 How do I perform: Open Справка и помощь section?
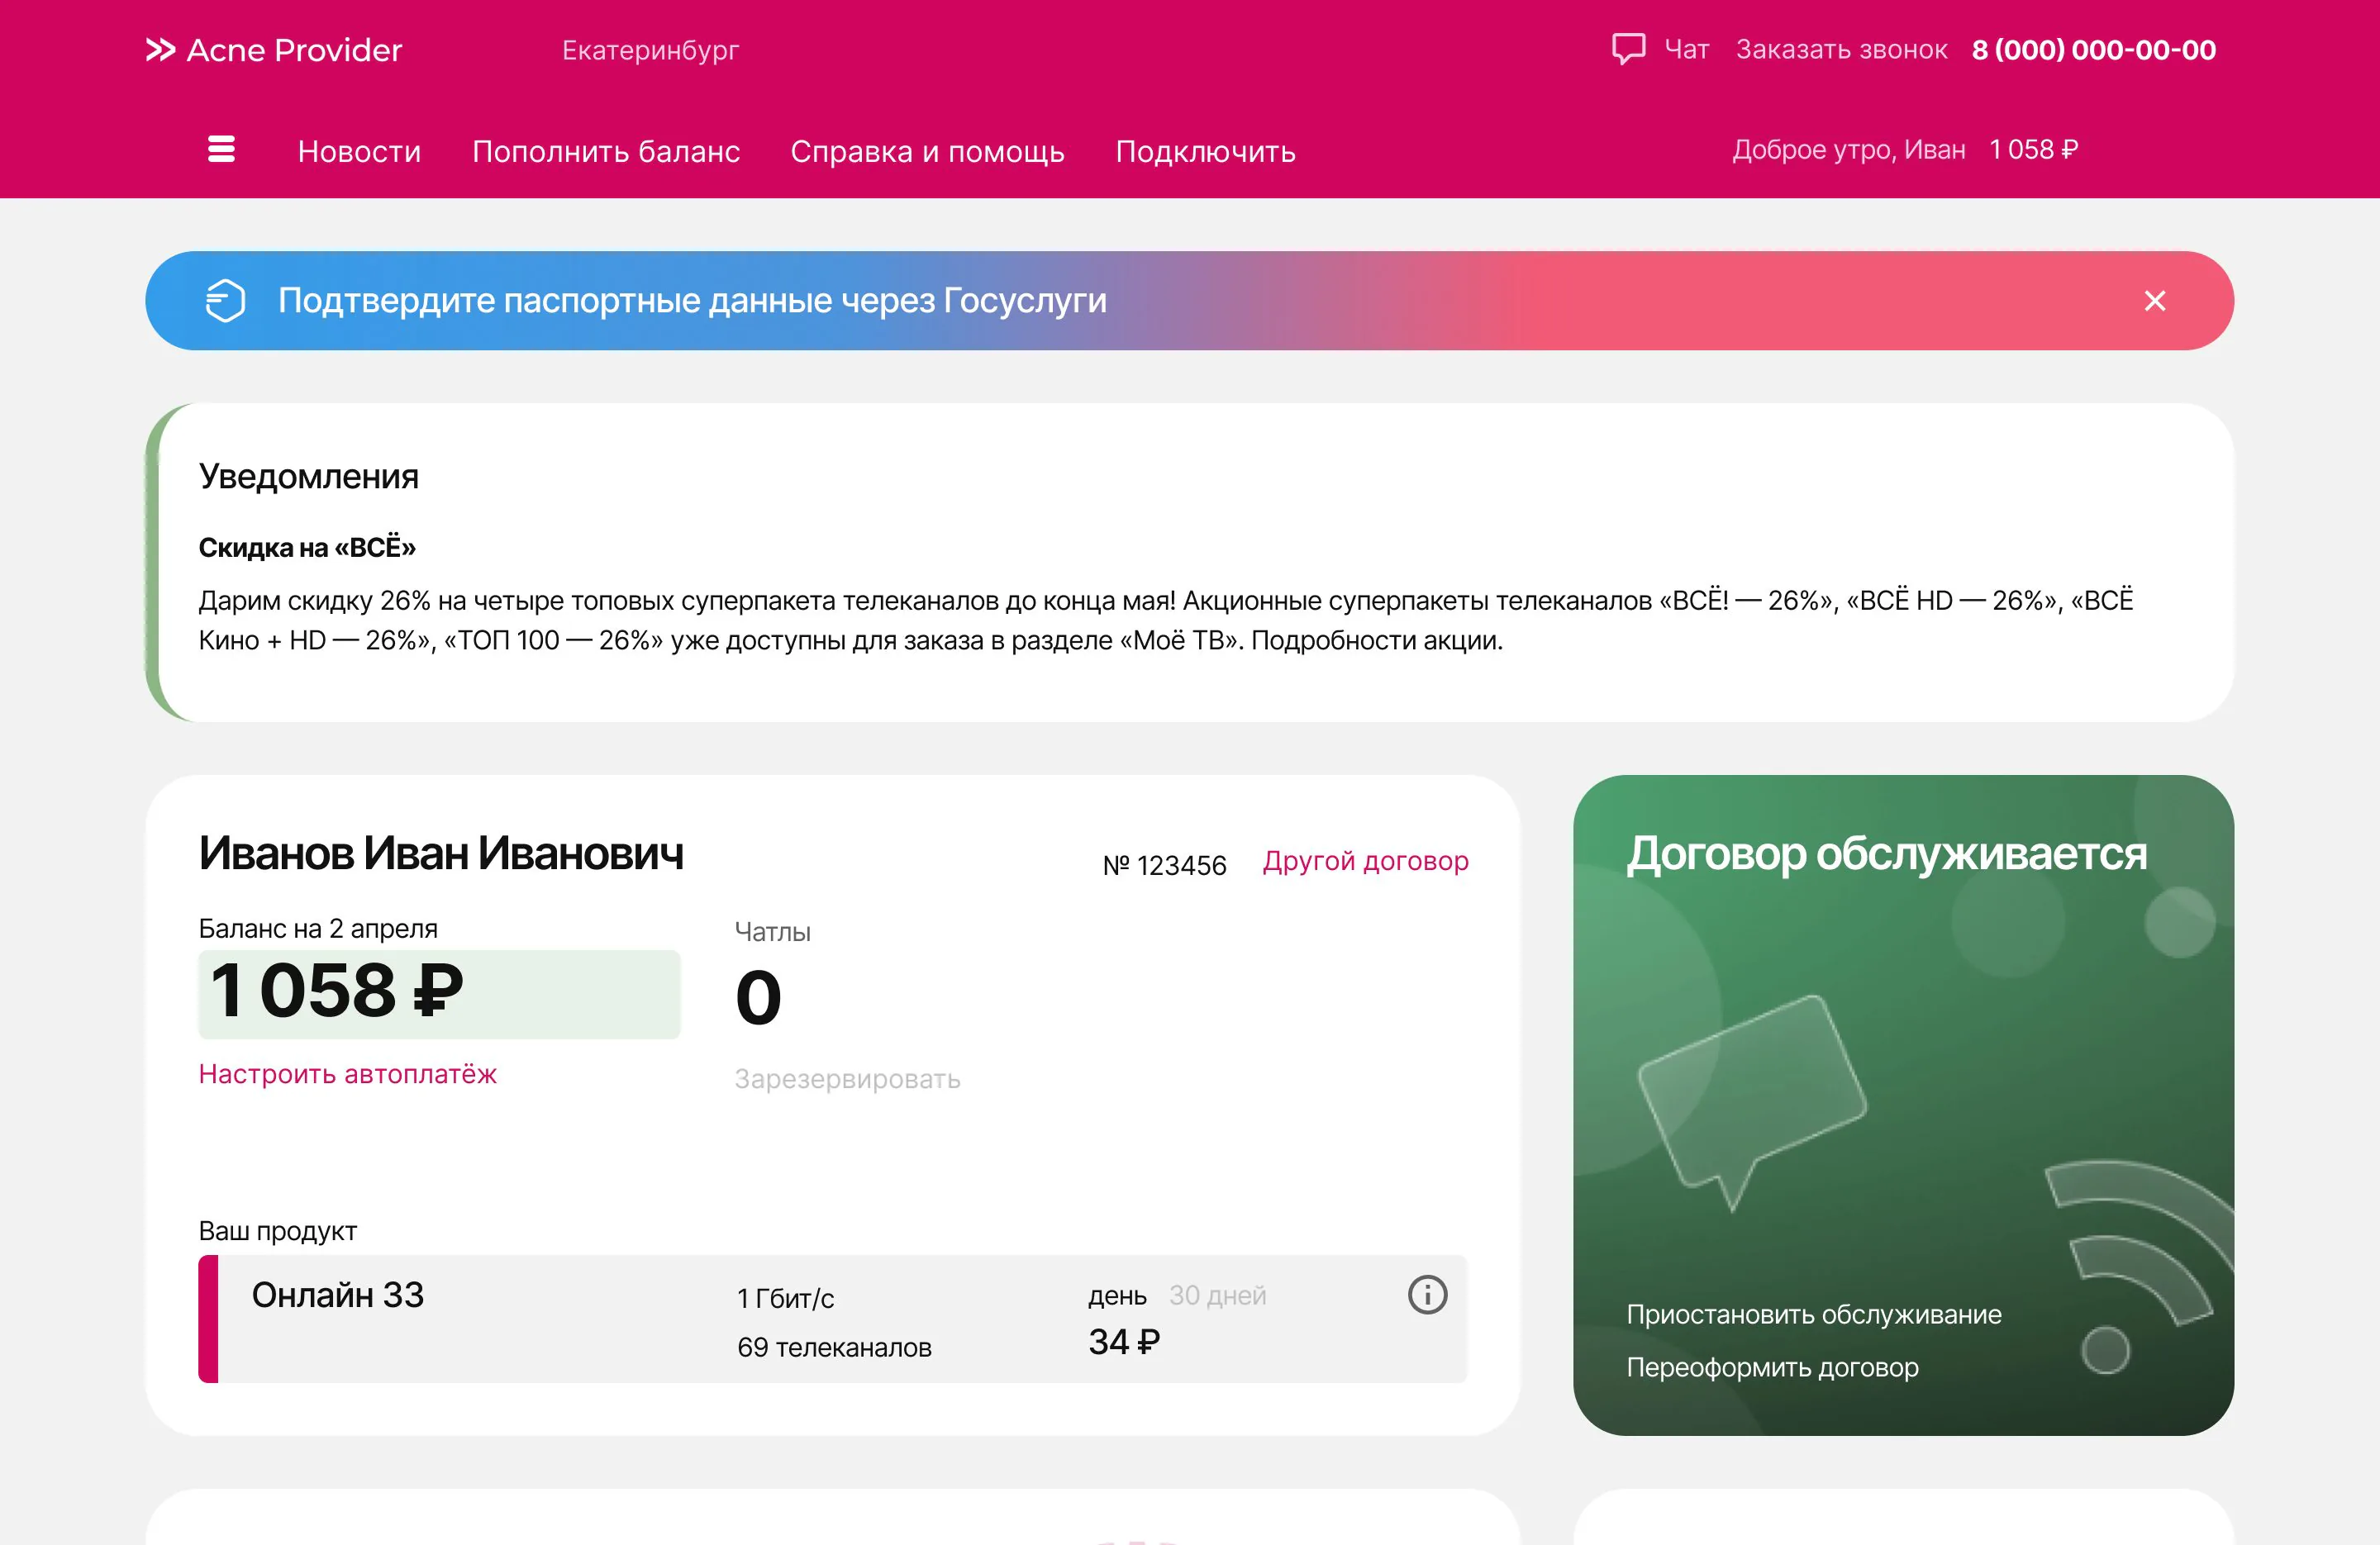pyautogui.click(x=927, y=151)
